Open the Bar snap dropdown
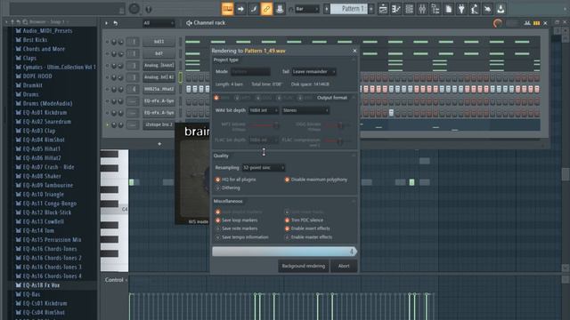 click(x=307, y=9)
